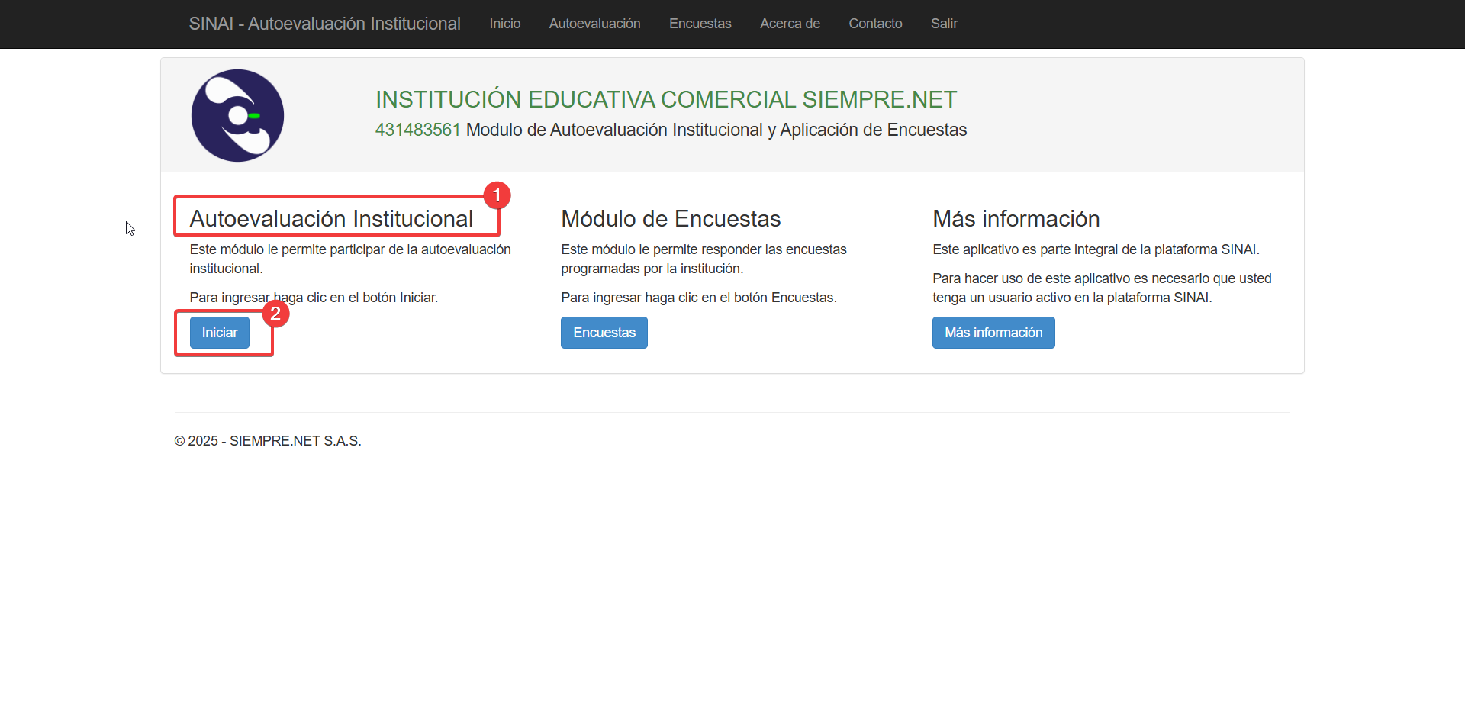This screenshot has width=1465, height=721.
Task: Click the institution name INSTITUCIÓN EDUCATIVA COMERCIAL SIEMPRE.NET
Action: (666, 99)
